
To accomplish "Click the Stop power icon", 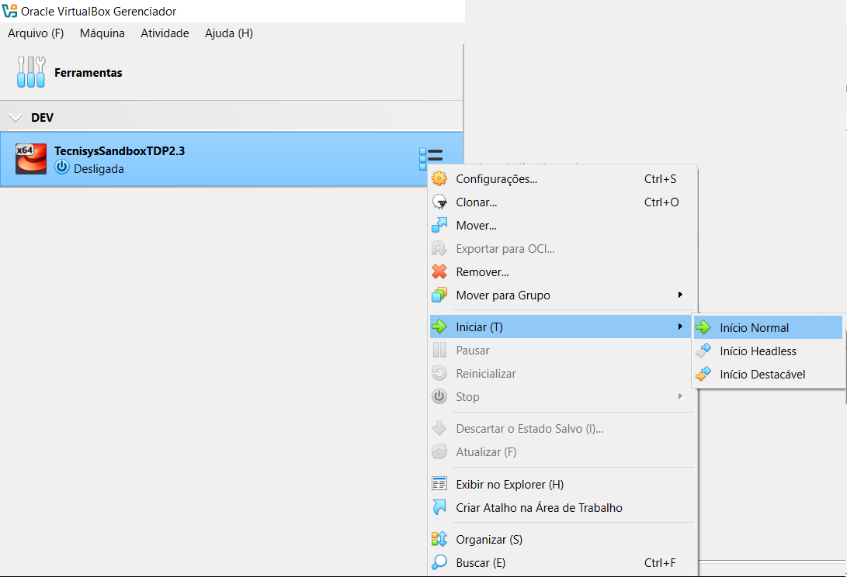I will (439, 396).
